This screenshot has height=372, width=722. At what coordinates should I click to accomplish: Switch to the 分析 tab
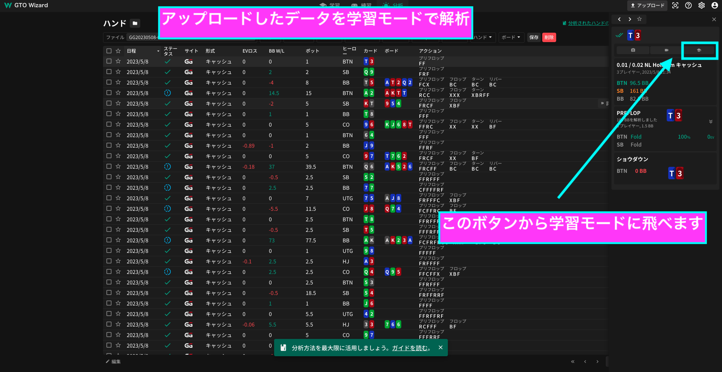(393, 5)
